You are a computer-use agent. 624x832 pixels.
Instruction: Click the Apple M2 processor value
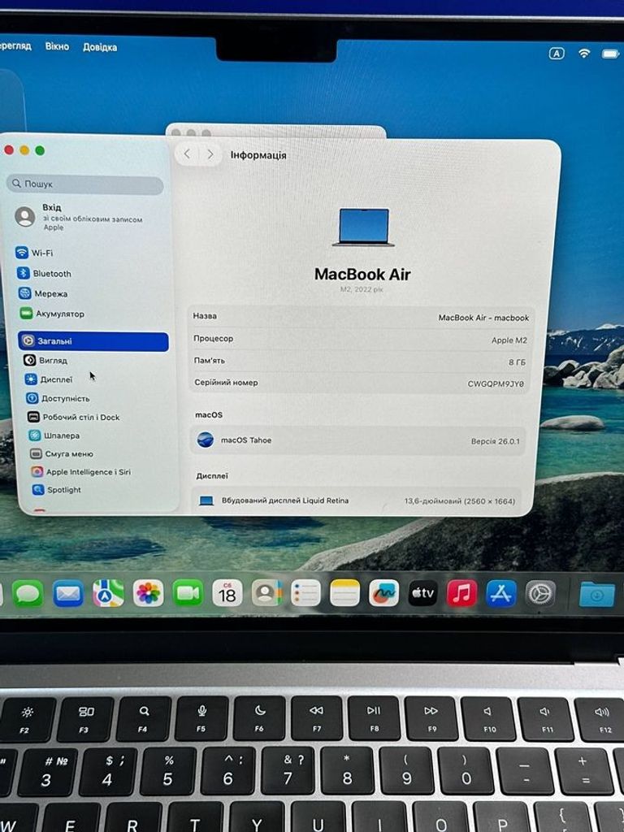tap(509, 340)
